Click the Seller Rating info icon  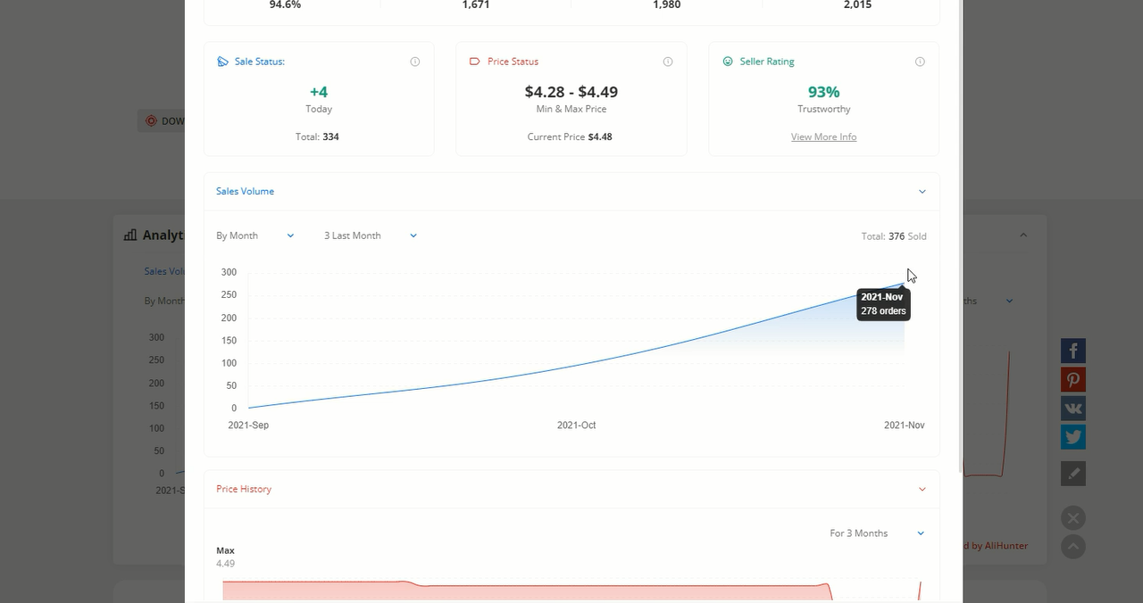[x=920, y=62]
